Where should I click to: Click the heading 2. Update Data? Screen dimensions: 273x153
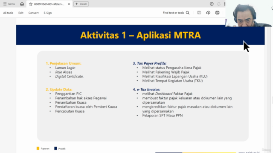click(59, 90)
